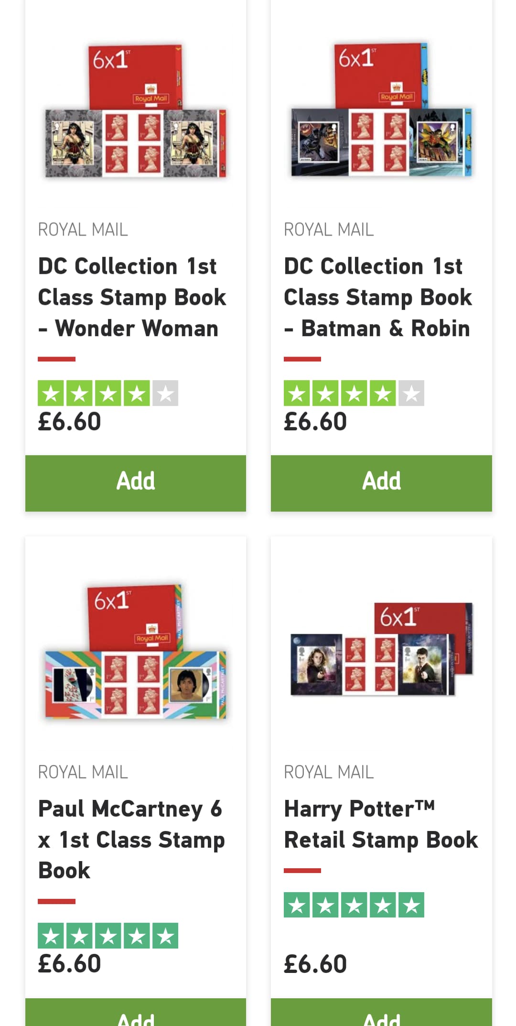
Task: View Batman & Robin four-star rating reviews
Action: click(x=354, y=393)
